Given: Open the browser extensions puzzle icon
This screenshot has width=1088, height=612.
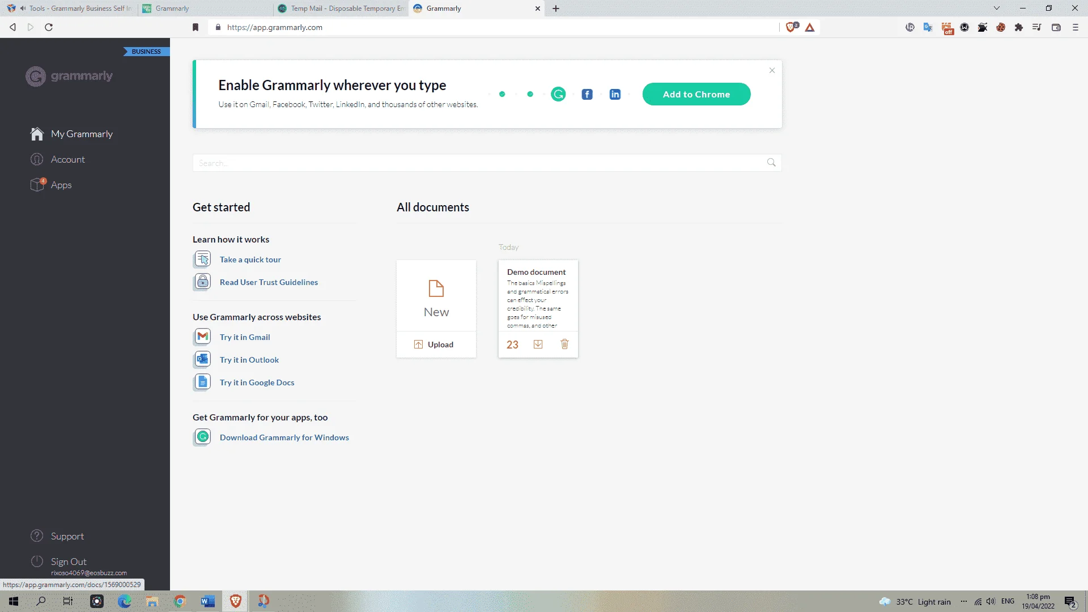Looking at the screenshot, I should pos(1019,27).
